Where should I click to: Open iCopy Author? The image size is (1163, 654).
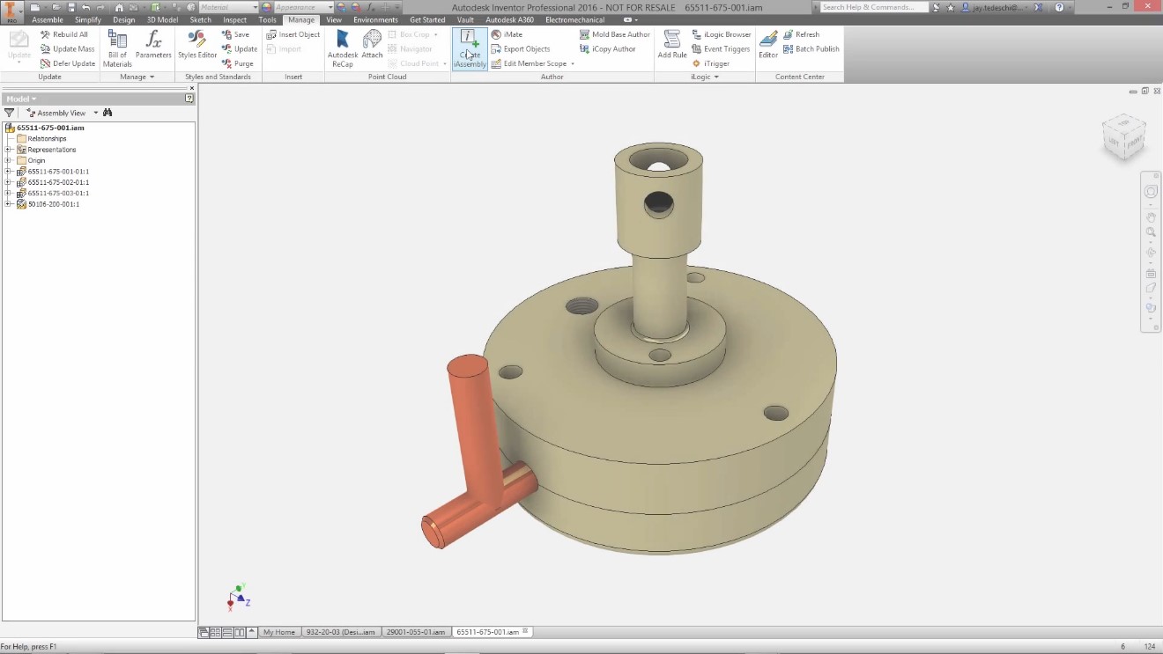pyautogui.click(x=608, y=49)
